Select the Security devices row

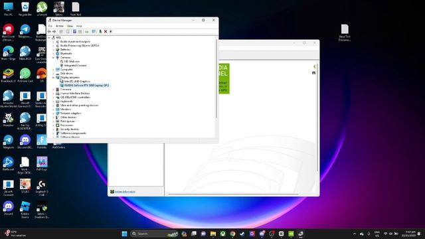[69, 129]
